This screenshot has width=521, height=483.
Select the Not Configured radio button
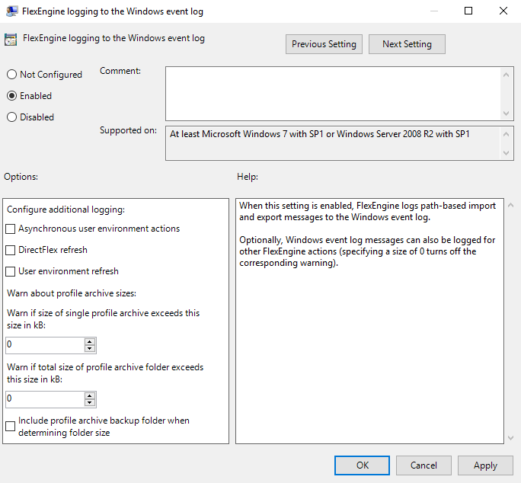pyautogui.click(x=11, y=75)
